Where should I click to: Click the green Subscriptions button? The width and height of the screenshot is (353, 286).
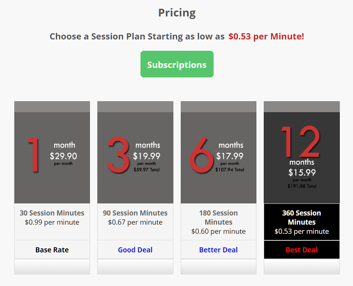point(177,64)
